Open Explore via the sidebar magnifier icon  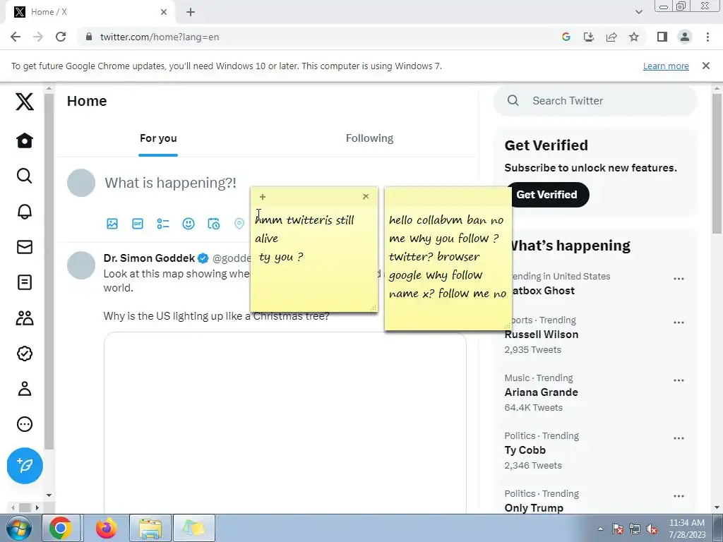(25, 176)
